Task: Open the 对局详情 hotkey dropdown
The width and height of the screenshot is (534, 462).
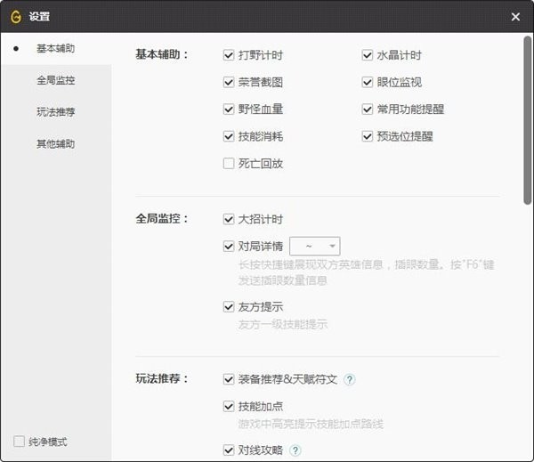Action: (315, 246)
